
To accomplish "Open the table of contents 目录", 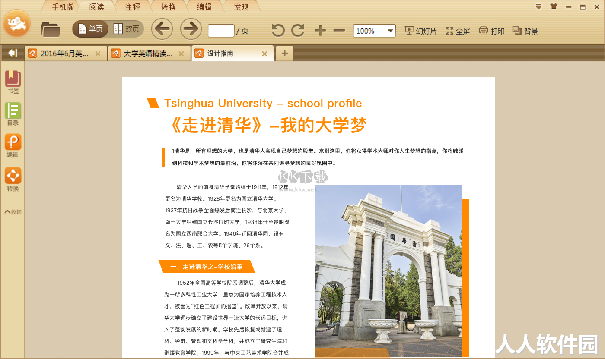I will click(13, 114).
